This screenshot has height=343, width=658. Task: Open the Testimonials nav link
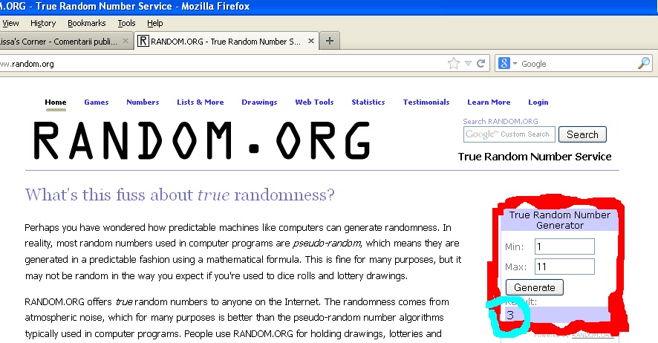click(x=426, y=102)
